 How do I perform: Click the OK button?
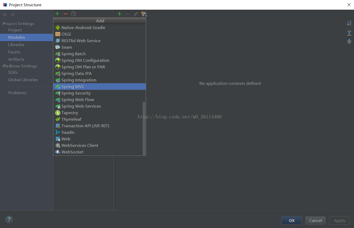coord(291,220)
